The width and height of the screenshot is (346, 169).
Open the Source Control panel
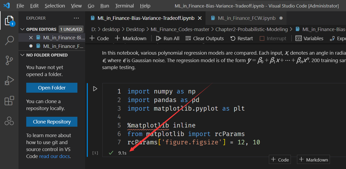(9, 60)
